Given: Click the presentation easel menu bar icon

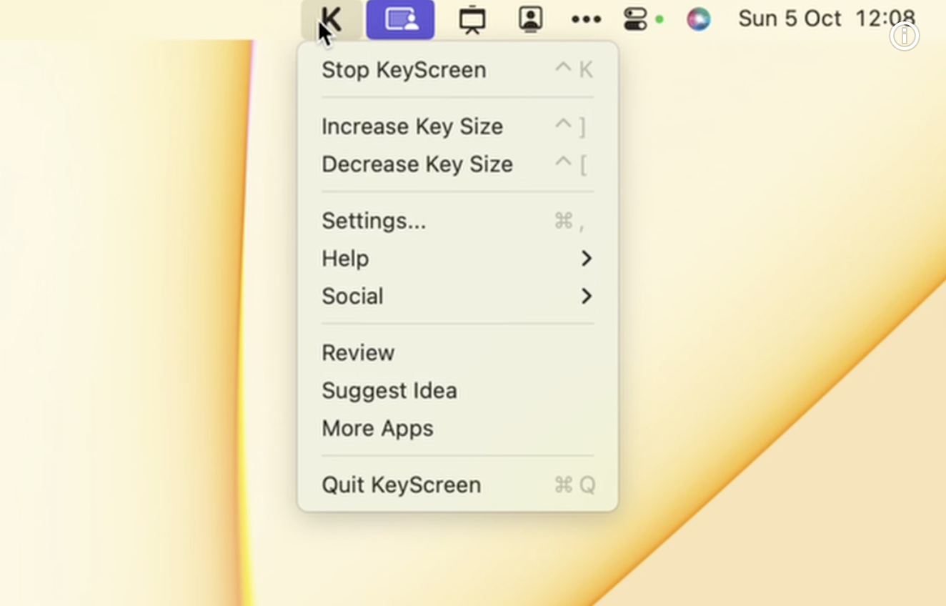Looking at the screenshot, I should point(472,19).
